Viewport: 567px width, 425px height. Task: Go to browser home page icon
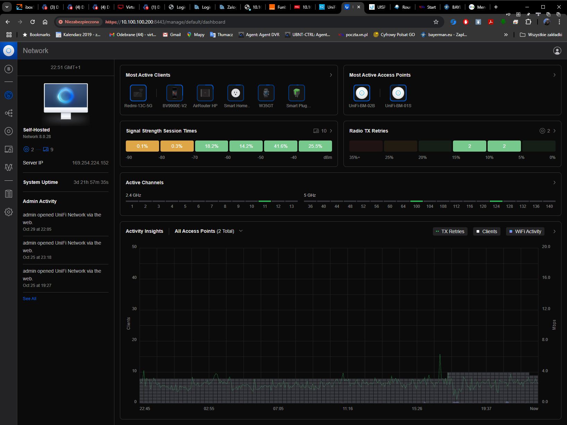pos(45,22)
